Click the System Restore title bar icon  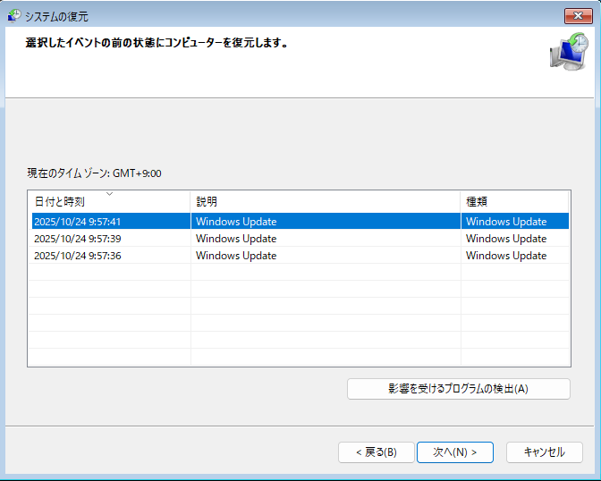[x=14, y=16]
